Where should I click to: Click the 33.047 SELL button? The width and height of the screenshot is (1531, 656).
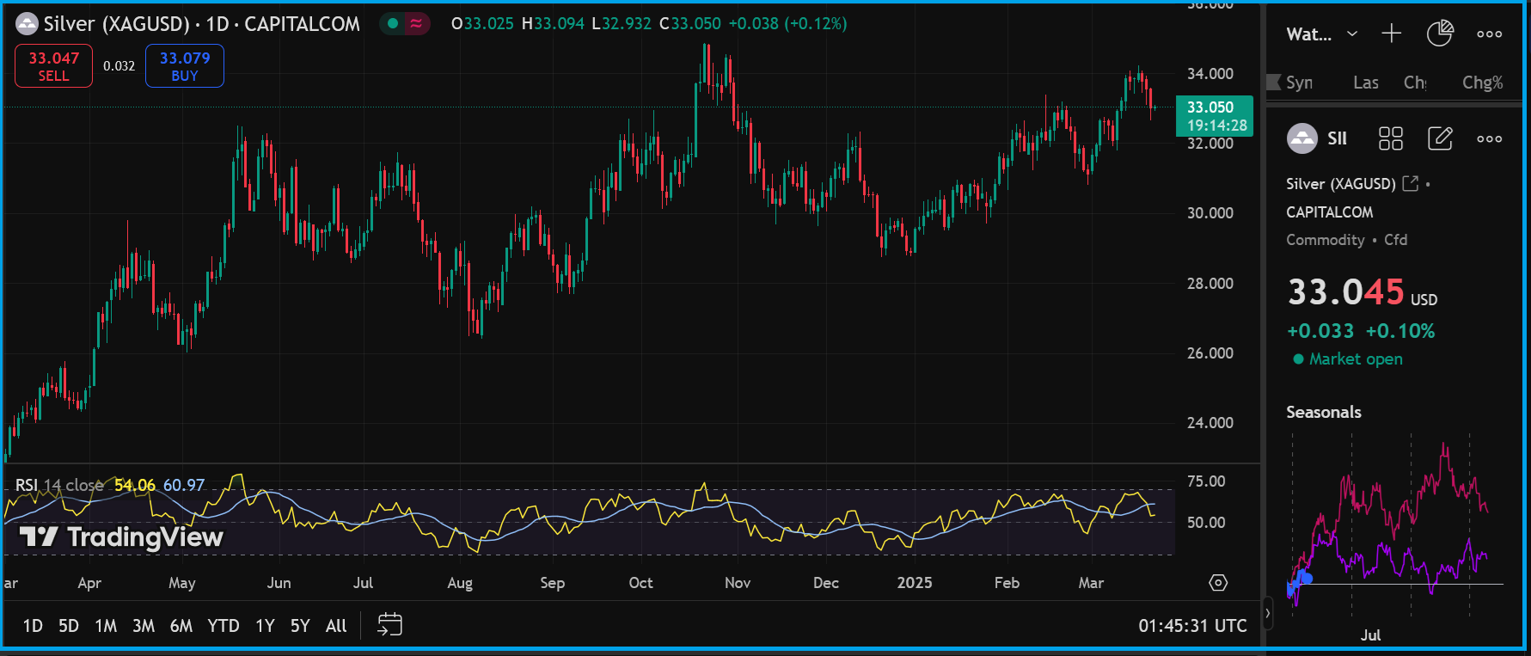(53, 66)
